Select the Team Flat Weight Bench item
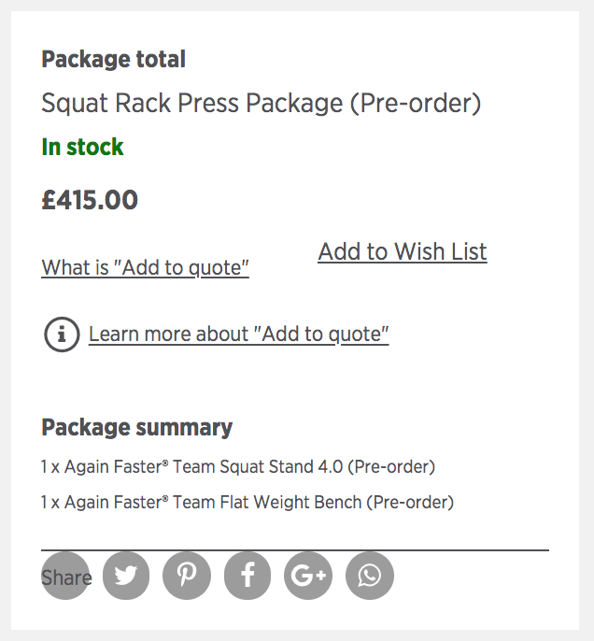Image resolution: width=594 pixels, height=641 pixels. (247, 503)
